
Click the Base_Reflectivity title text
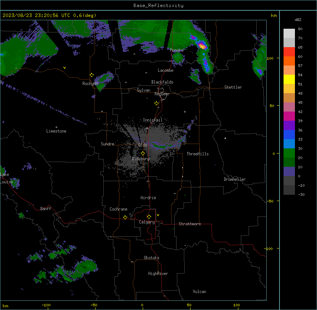(x=158, y=6)
